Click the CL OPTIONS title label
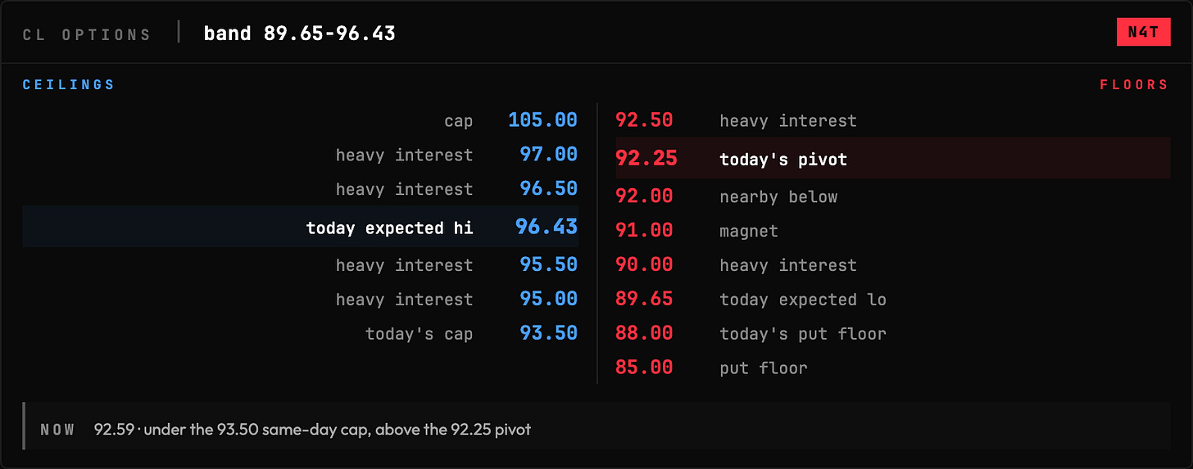The width and height of the screenshot is (1193, 469). click(x=87, y=34)
